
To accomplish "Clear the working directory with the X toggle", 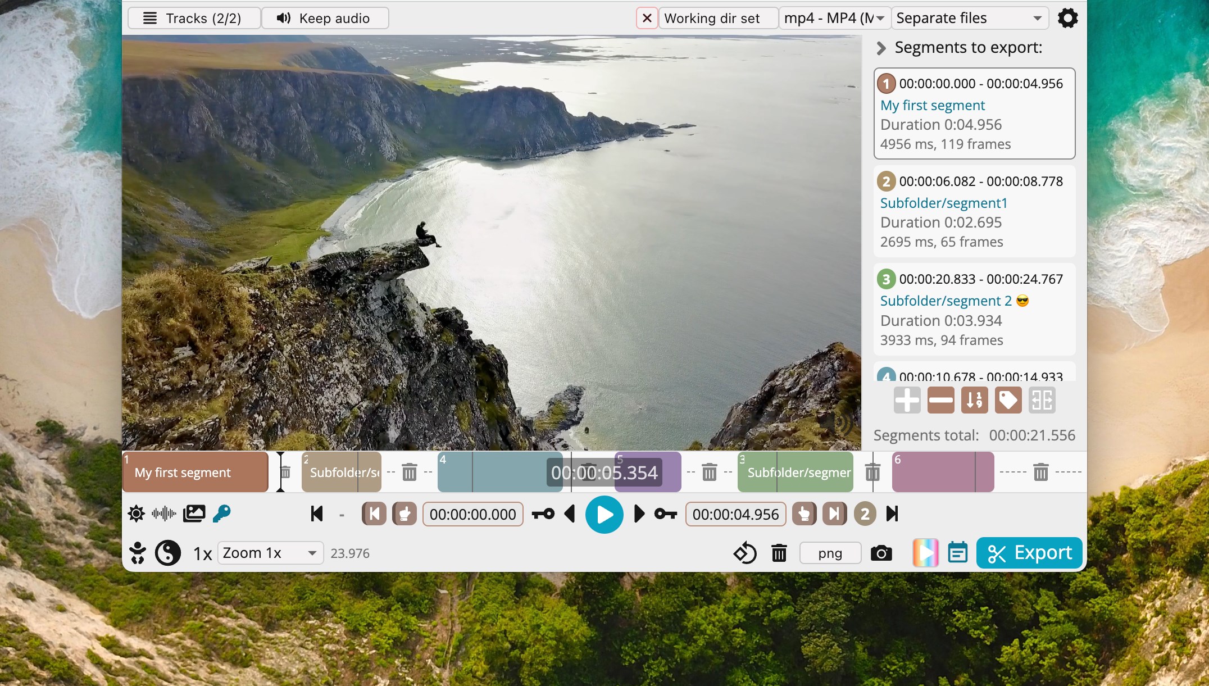I will (x=646, y=17).
